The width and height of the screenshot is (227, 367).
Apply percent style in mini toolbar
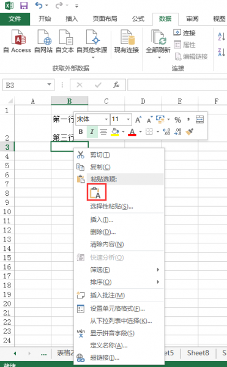coord(177,120)
